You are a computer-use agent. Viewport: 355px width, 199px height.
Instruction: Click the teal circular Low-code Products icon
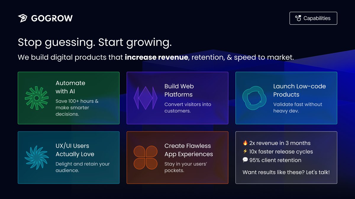254,98
